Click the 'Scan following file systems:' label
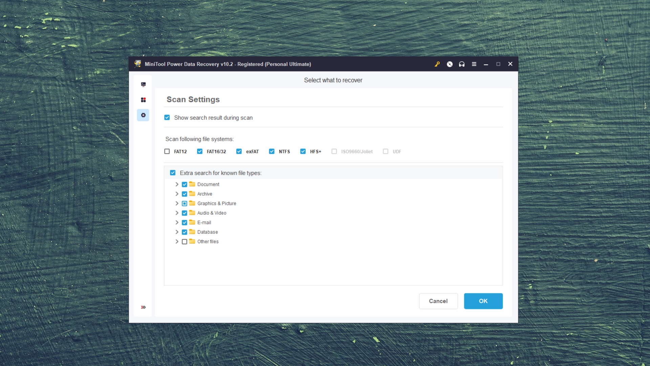Image resolution: width=650 pixels, height=366 pixels. pos(199,139)
